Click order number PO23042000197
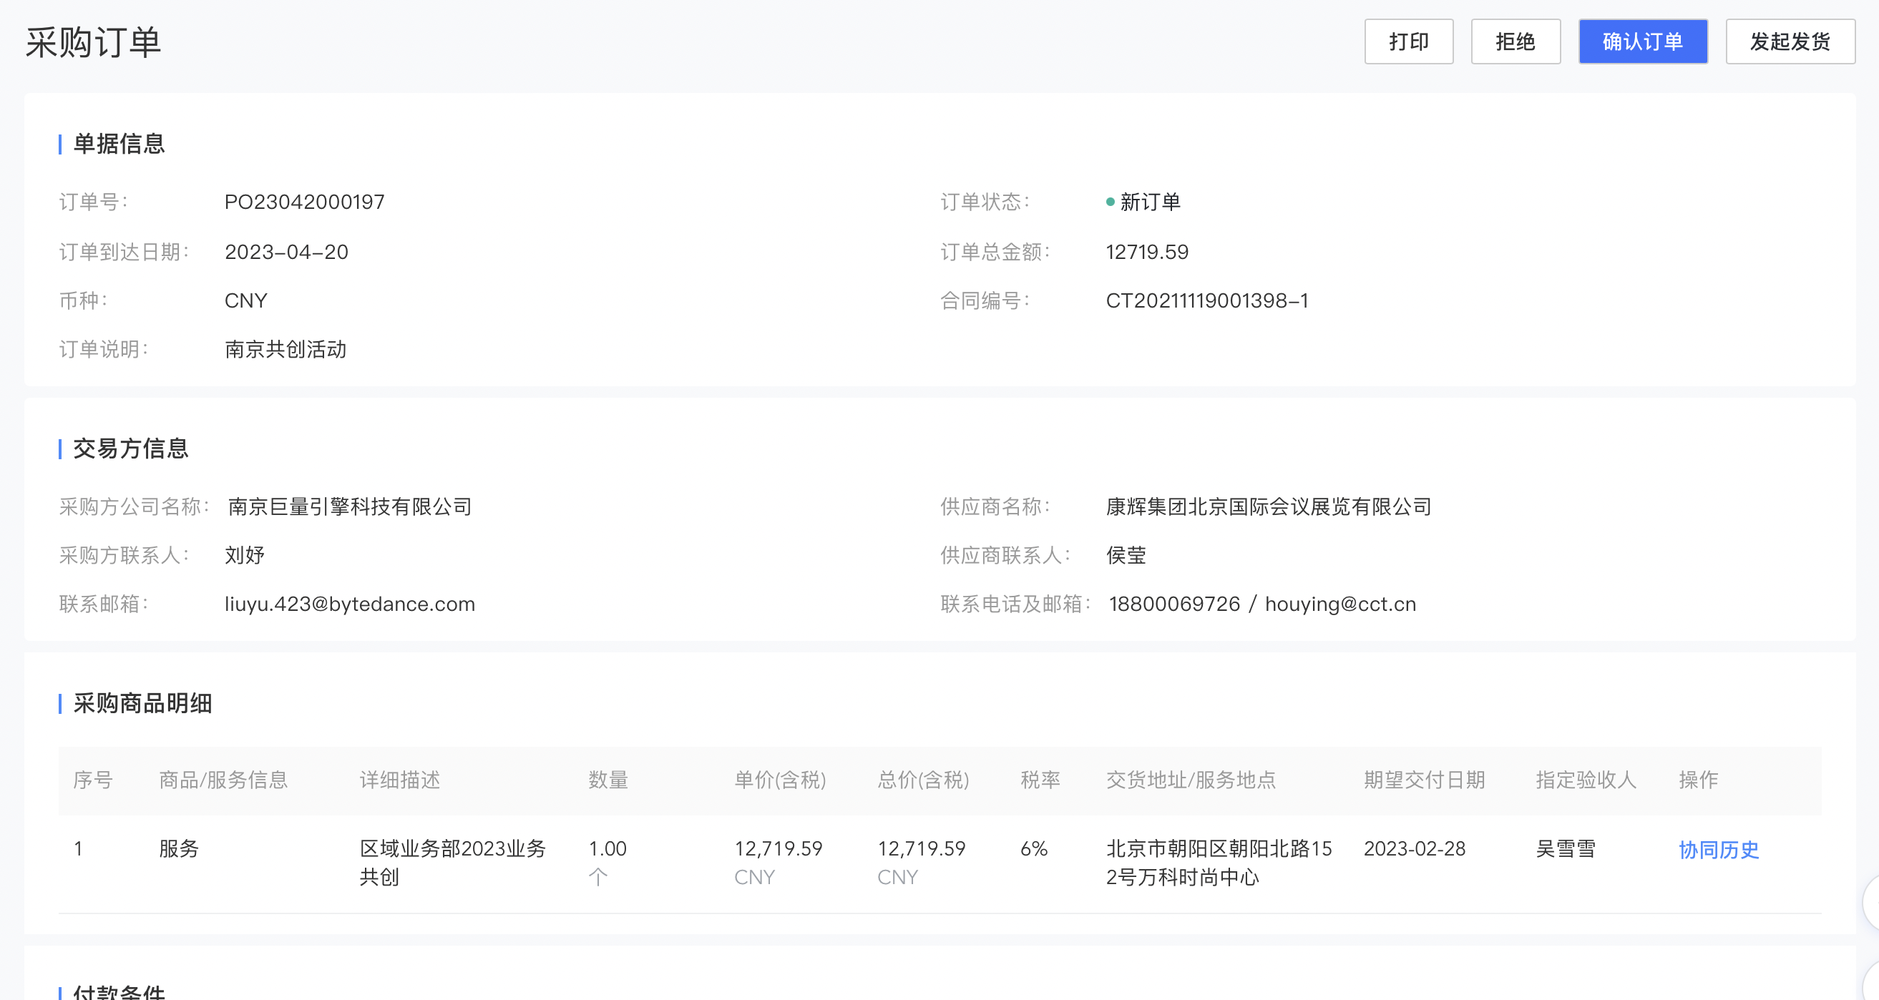 tap(304, 202)
